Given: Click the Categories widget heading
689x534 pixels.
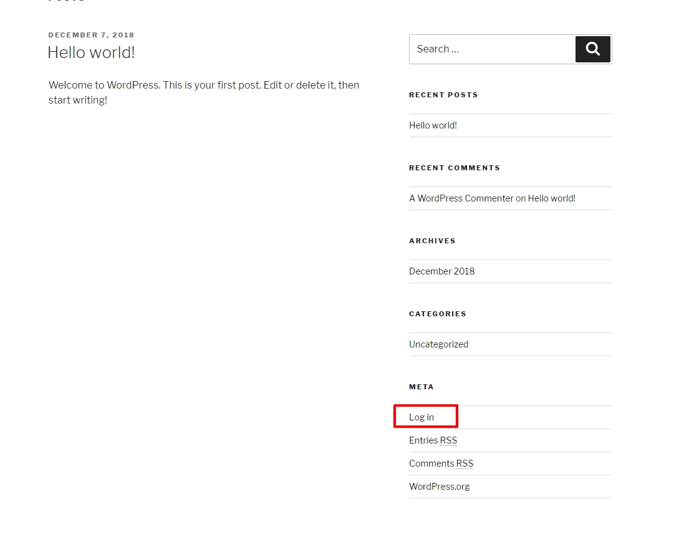Looking at the screenshot, I should (438, 314).
